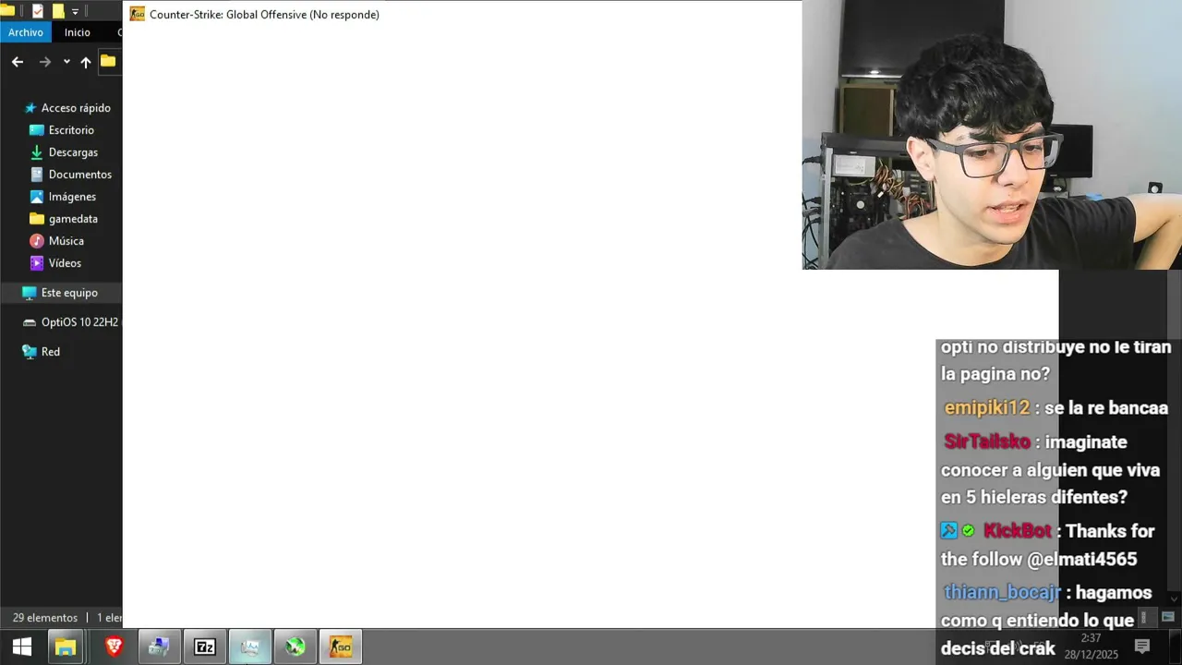Open the green globe taskbar app
The image size is (1182, 665).
point(295,647)
